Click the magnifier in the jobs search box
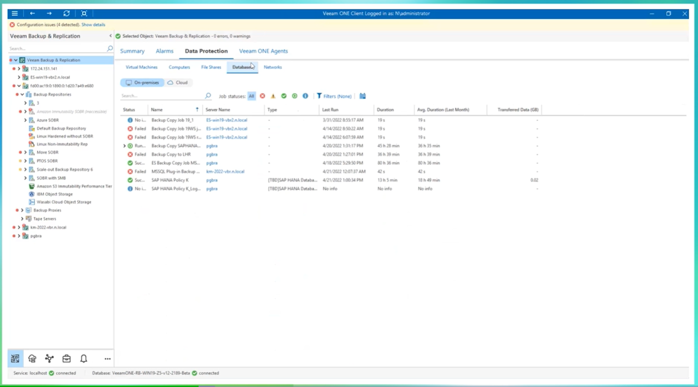 pyautogui.click(x=208, y=96)
